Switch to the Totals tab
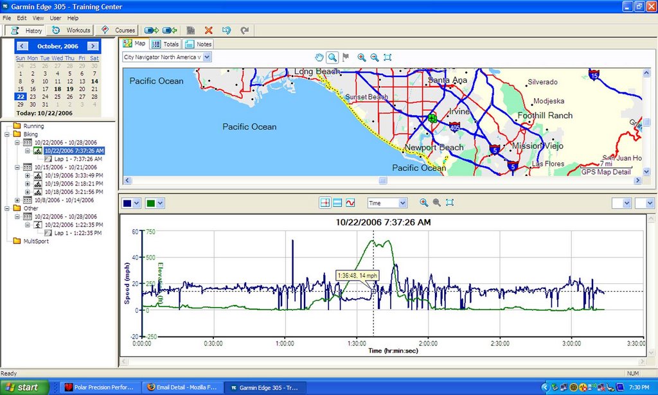Screen dimensions: 658x395 (165, 44)
